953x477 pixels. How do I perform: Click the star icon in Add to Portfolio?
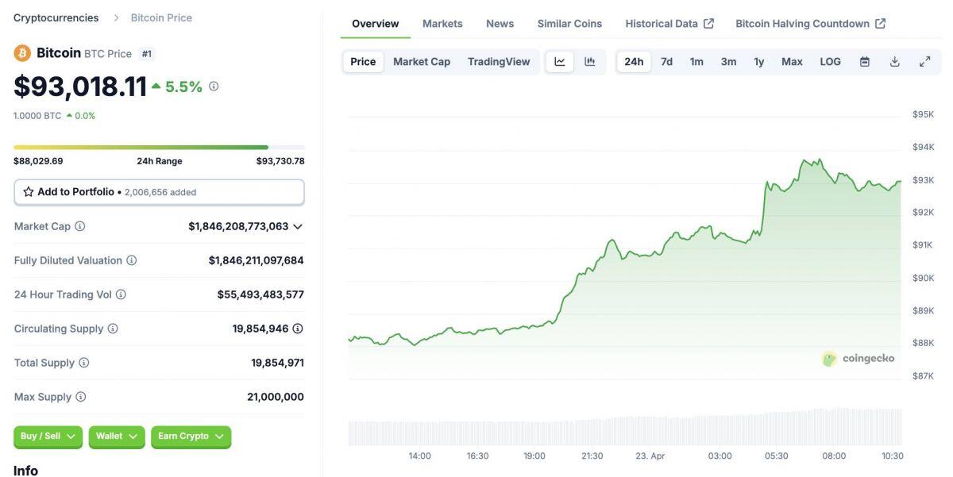pyautogui.click(x=28, y=191)
